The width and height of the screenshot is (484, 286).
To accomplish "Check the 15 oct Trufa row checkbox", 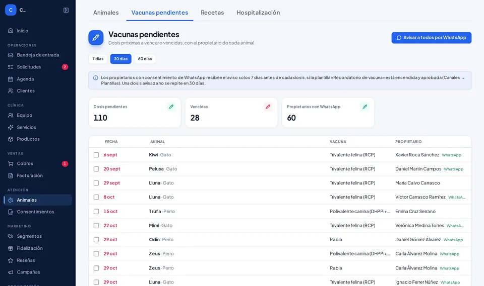I will 96,212.
